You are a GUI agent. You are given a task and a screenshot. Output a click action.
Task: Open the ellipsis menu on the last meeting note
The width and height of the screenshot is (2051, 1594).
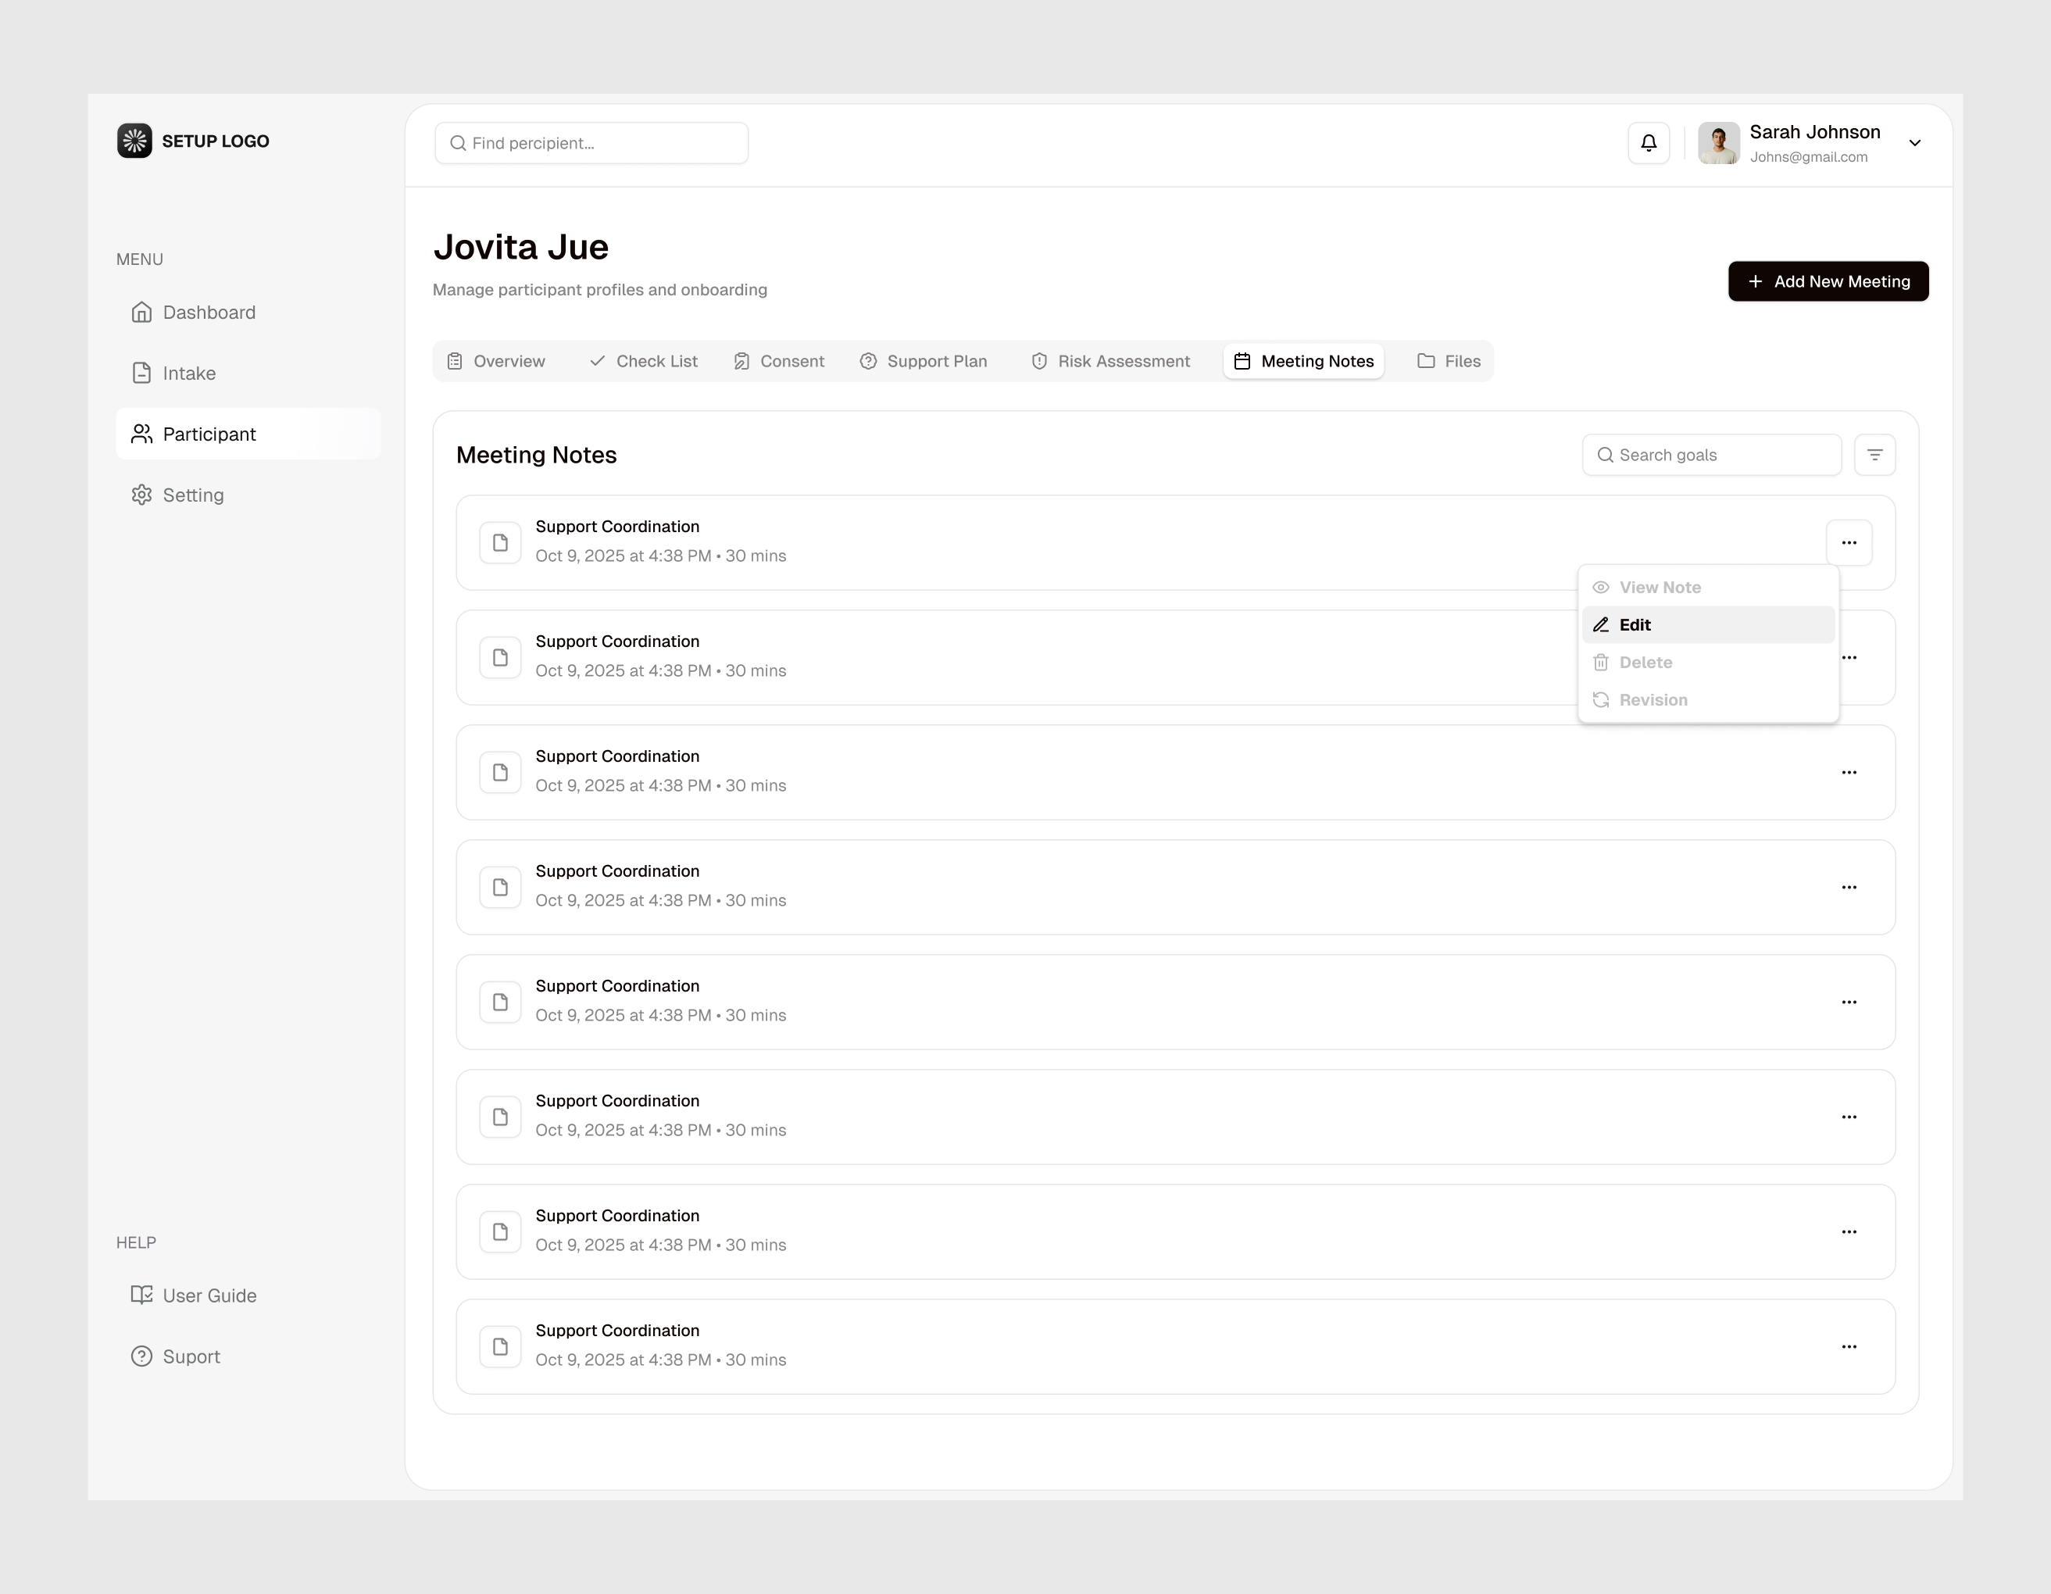[1850, 1346]
